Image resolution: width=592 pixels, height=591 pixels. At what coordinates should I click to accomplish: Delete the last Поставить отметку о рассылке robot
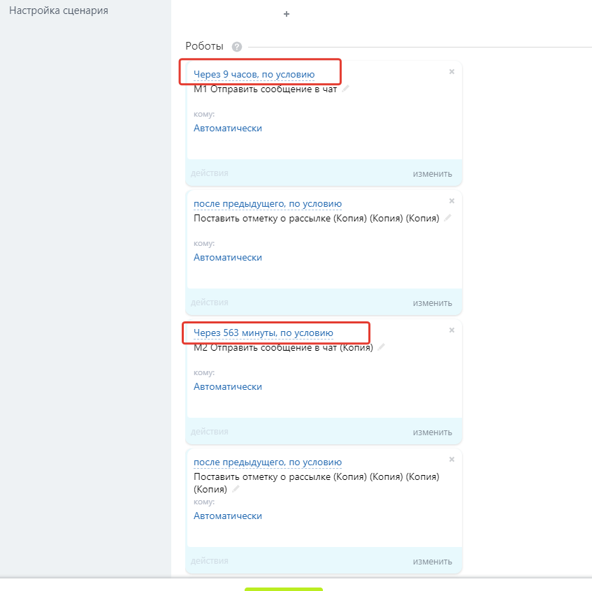(x=452, y=459)
